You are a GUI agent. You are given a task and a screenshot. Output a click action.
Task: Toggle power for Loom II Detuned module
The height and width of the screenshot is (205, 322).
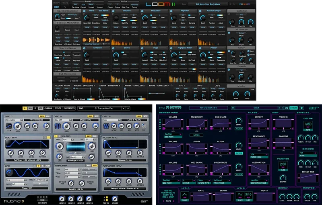coord(113,11)
